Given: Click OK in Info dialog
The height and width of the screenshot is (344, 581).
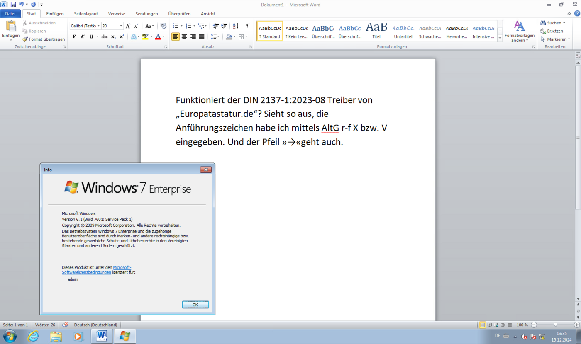Looking at the screenshot, I should (x=195, y=305).
